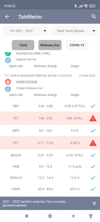The image size is (100, 222).
Task: Expand Tahlil Tarihi Seçiniz dropdown
Action: tap(74, 31)
